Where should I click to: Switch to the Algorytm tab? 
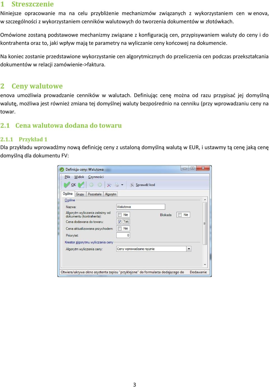[111, 194]
